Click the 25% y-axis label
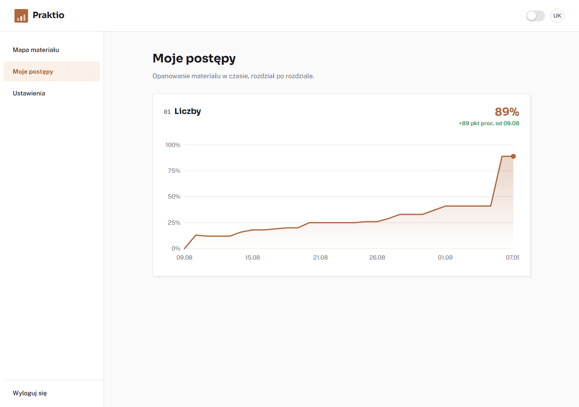This screenshot has height=407, width=579. point(174,223)
